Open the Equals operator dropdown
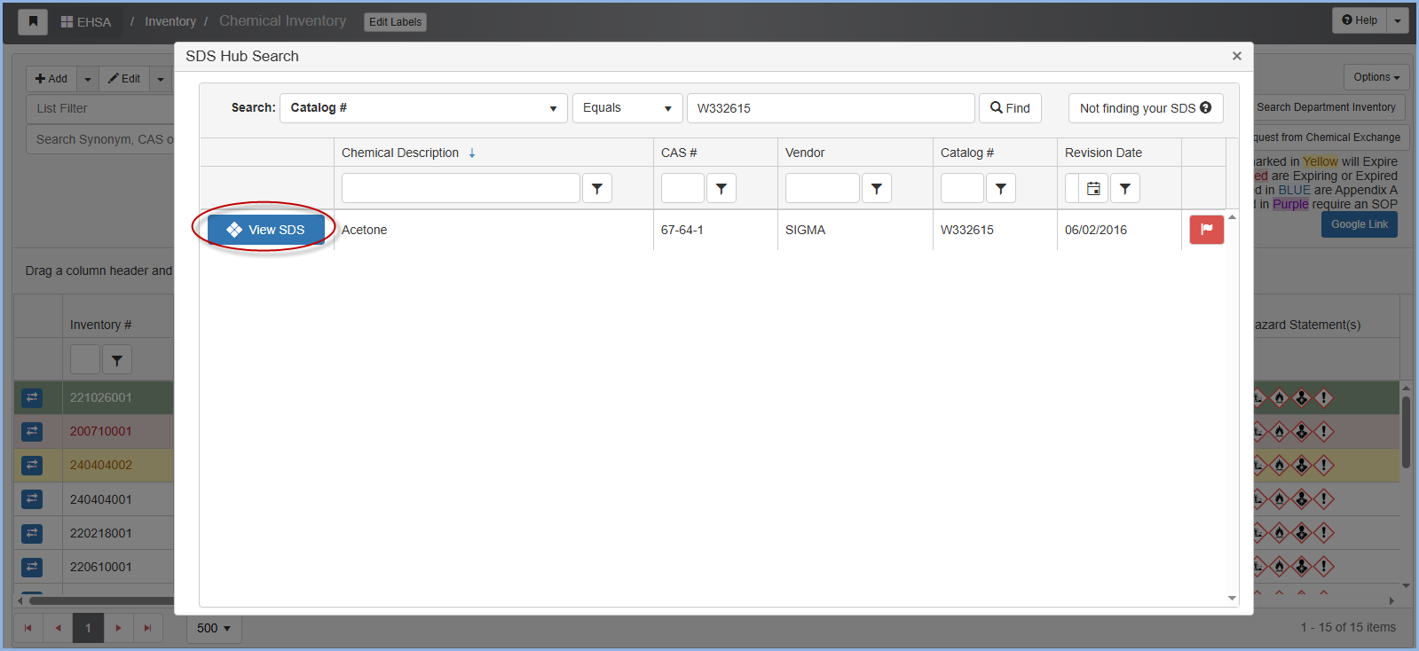Image resolution: width=1419 pixels, height=651 pixels. click(627, 108)
